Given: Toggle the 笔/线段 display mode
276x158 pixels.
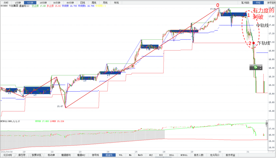Looking at the screenshot, I should pos(245,3).
